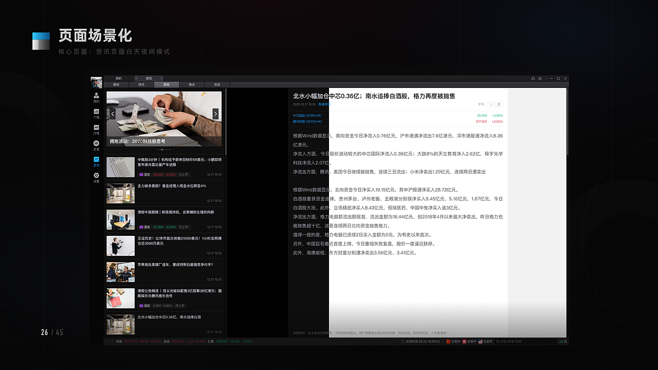658x370 pixels.
Task: Set font size to 小 (small)
Action: (x=491, y=104)
